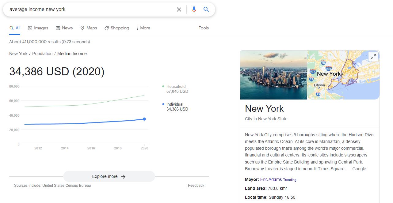
Task: Click the Trending tag beside Eric Adams
Action: coord(290,180)
